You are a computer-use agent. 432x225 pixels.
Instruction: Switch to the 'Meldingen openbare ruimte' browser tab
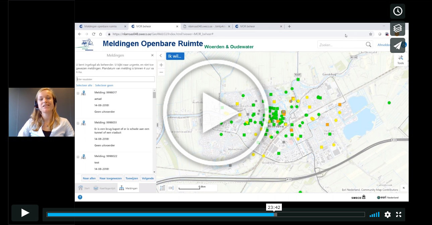pos(102,26)
